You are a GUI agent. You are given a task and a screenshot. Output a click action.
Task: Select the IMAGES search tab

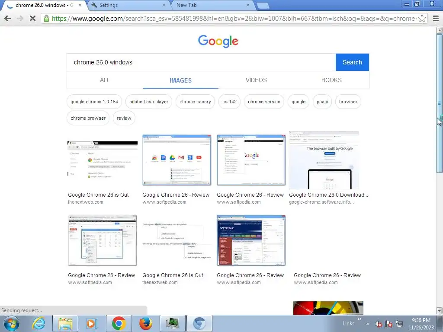(180, 80)
